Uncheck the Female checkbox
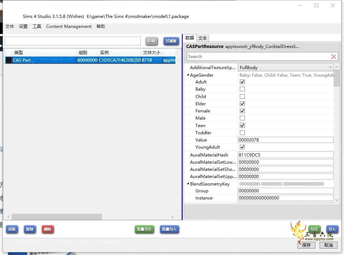Viewport: 344px width, 255px height. pyautogui.click(x=242, y=111)
